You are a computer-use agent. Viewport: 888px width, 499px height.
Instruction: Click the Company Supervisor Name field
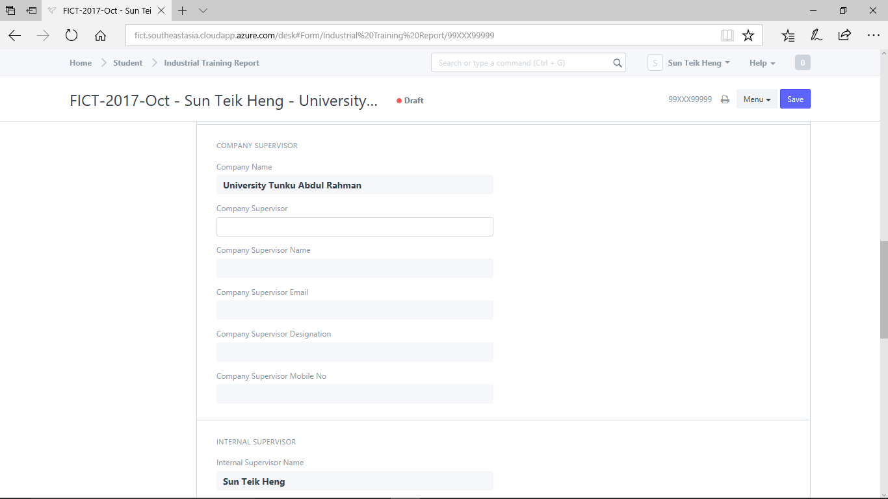point(355,268)
